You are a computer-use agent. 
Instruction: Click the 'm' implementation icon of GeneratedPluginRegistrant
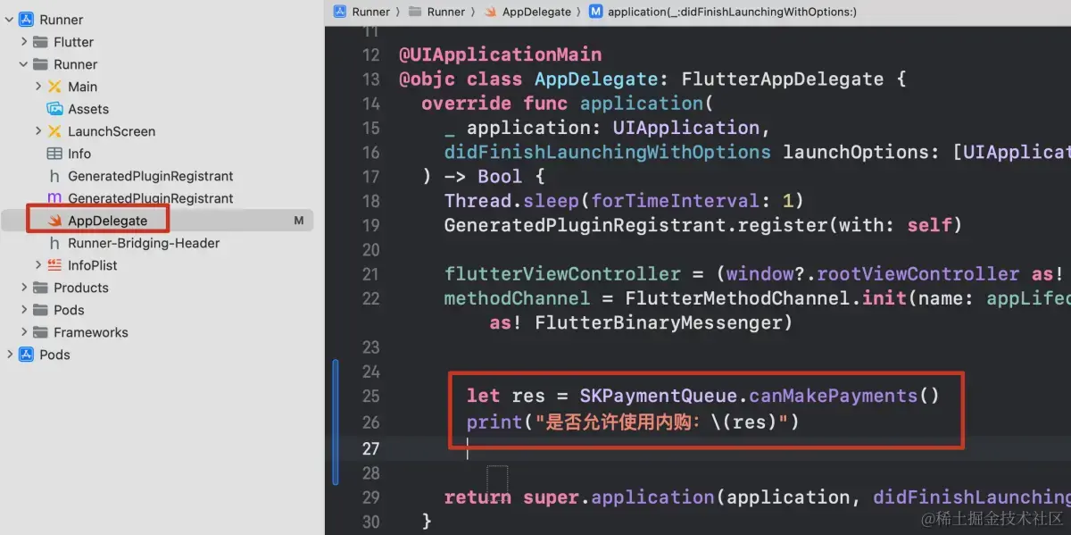point(54,198)
